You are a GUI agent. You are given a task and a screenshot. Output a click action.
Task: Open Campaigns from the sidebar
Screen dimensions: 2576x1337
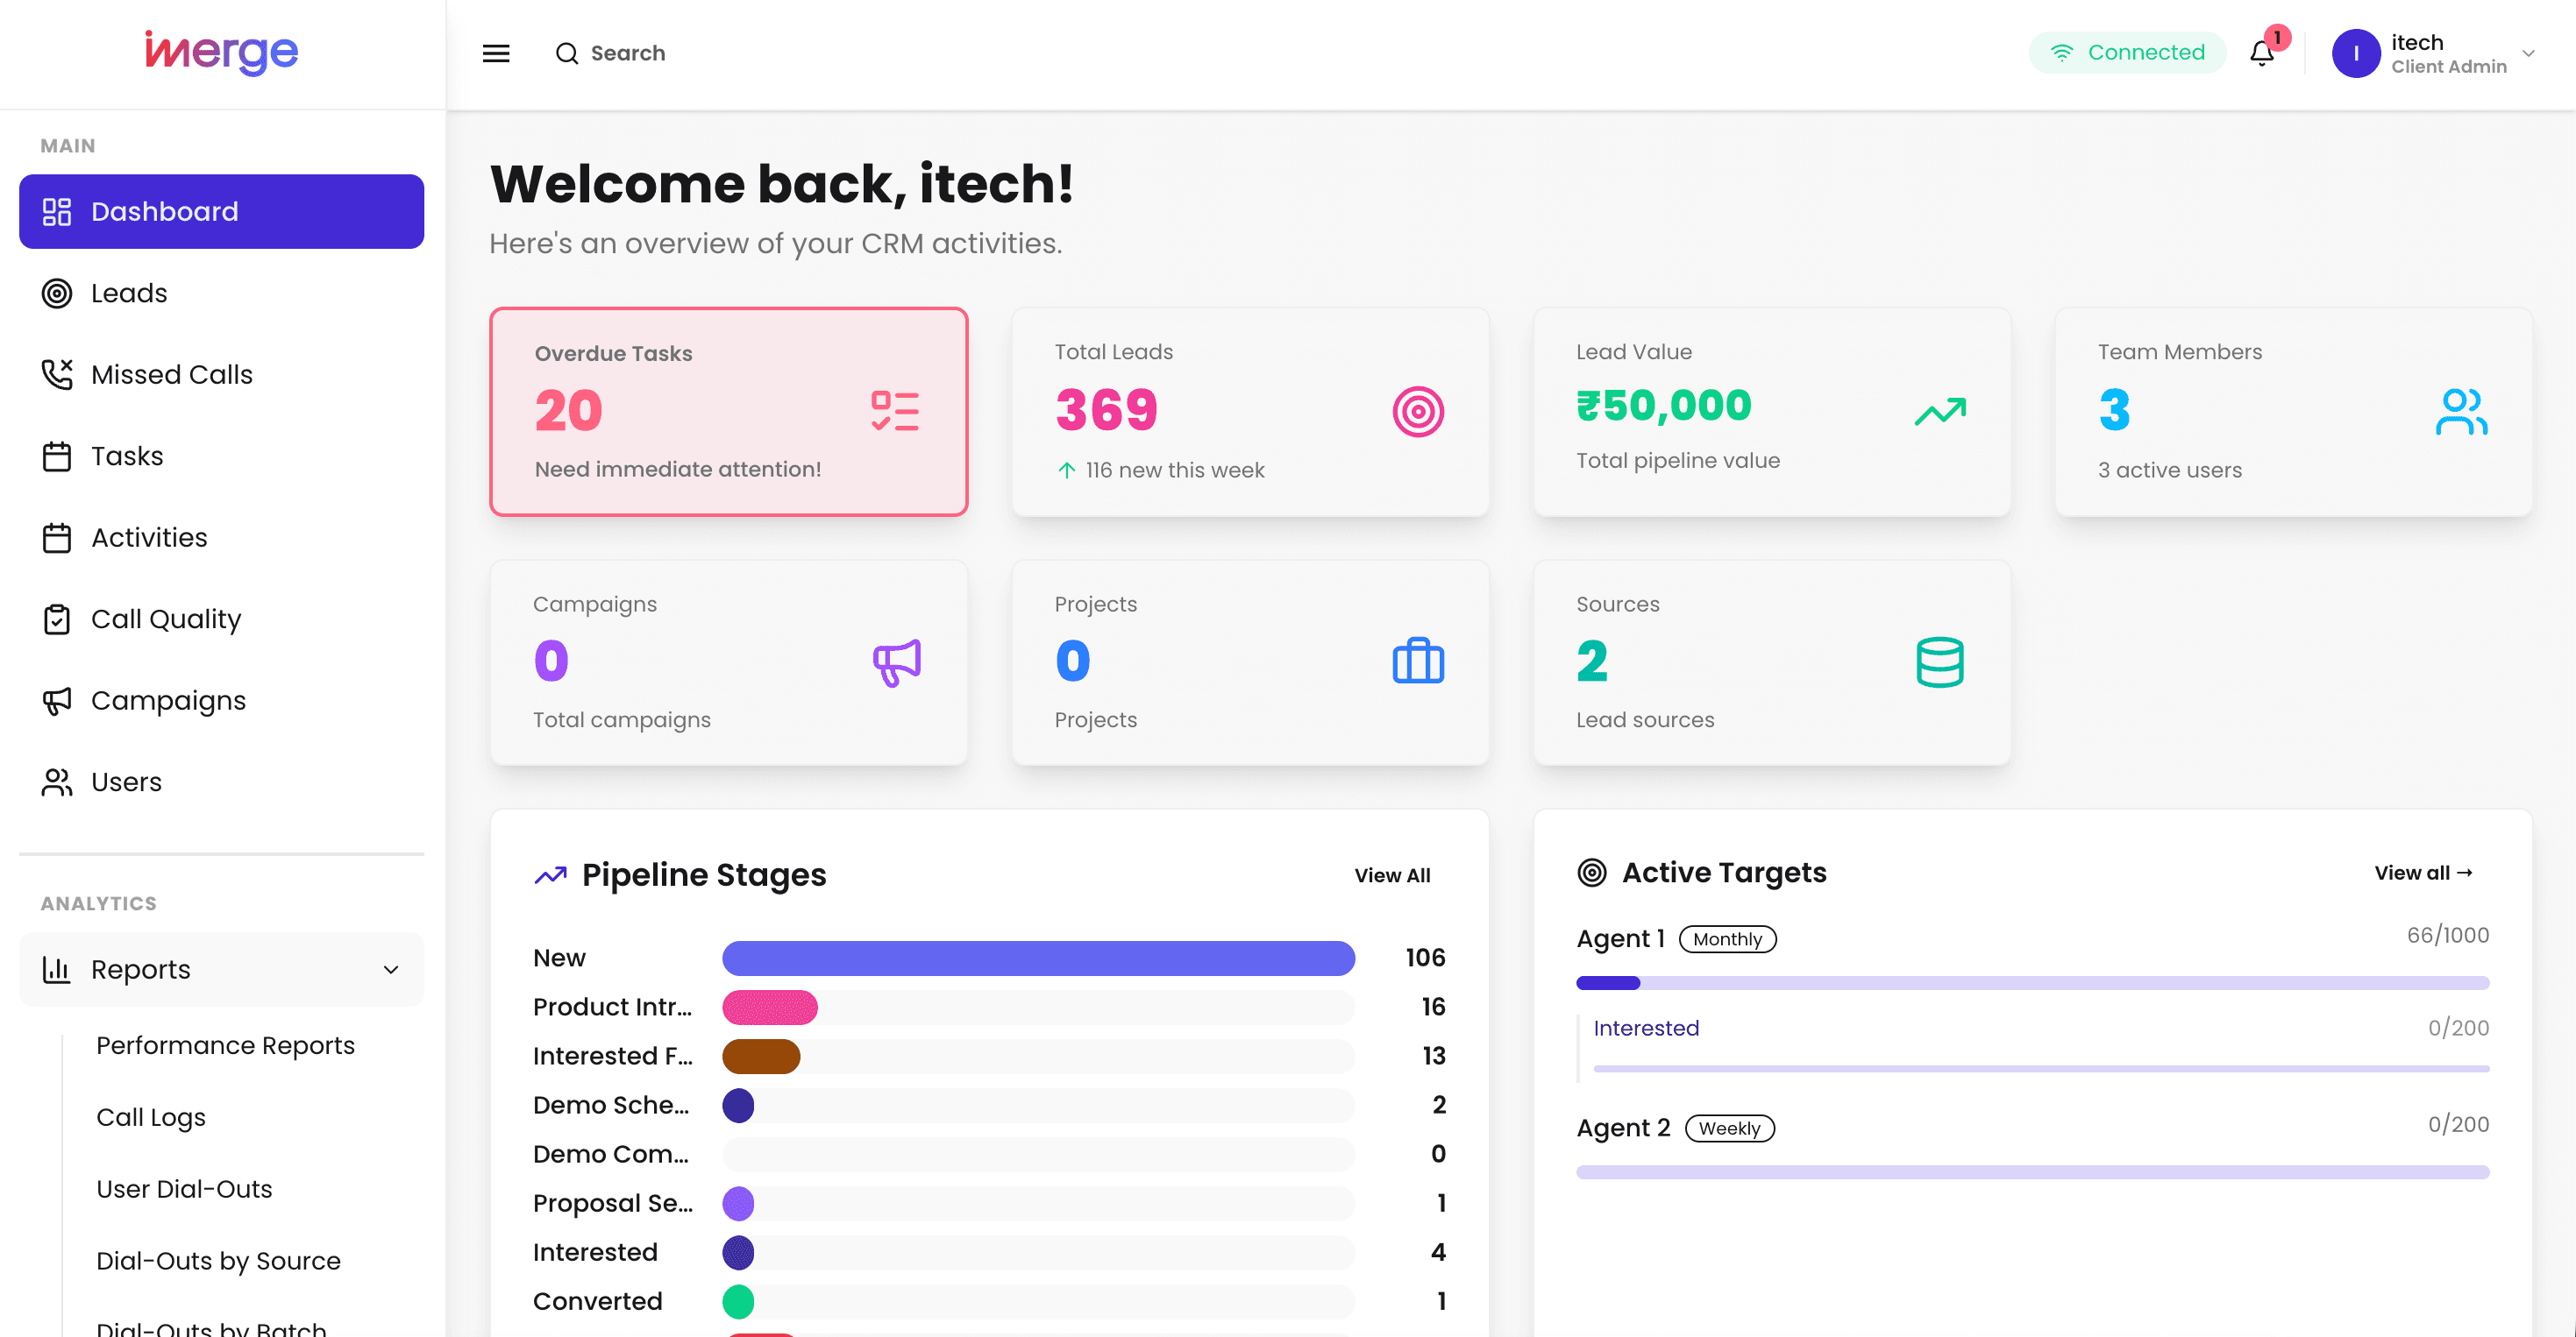[x=221, y=700]
